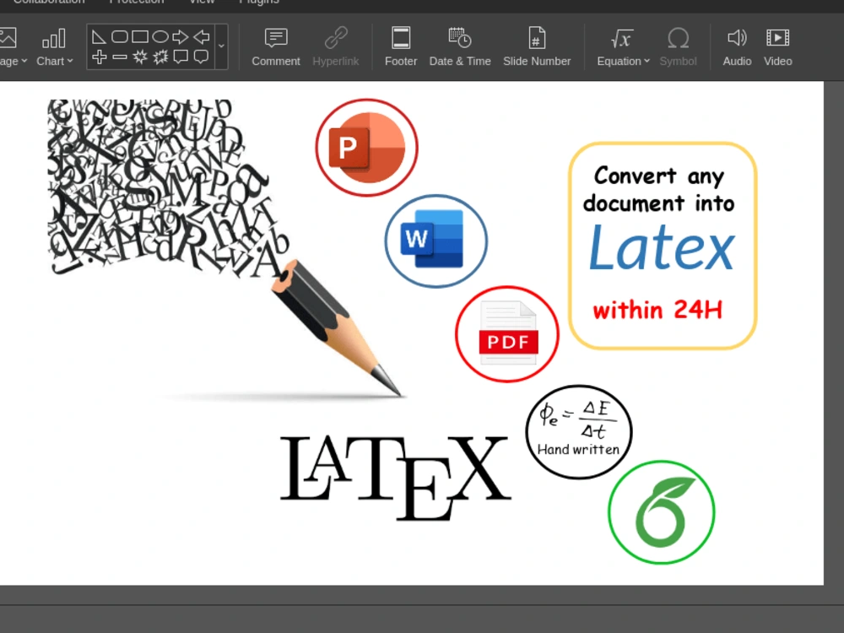This screenshot has height=633, width=844.
Task: Open the Chart insert button
Action: click(x=54, y=47)
